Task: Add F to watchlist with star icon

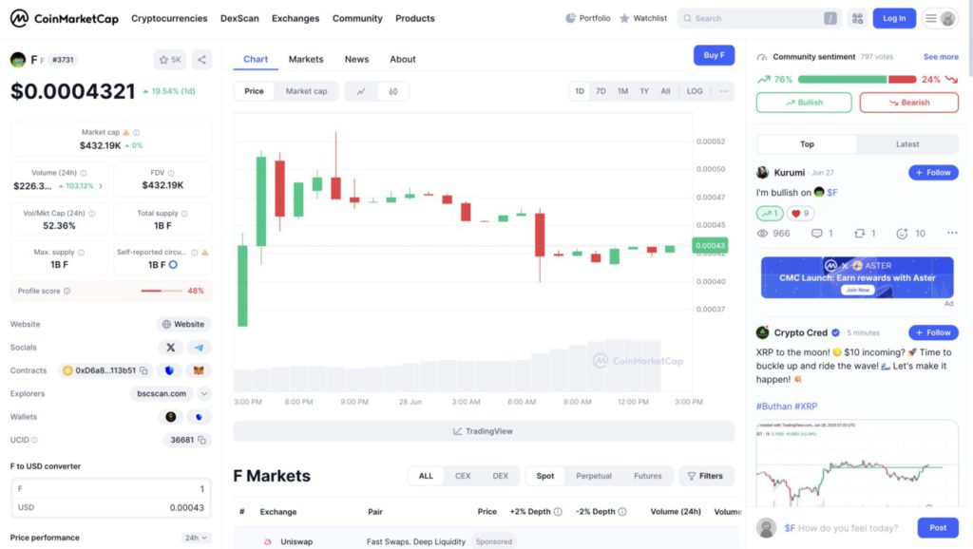Action: 170,60
